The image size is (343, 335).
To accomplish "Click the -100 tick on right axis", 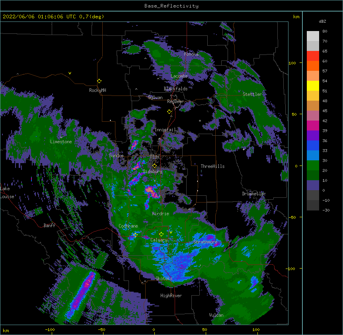I will (291, 269).
